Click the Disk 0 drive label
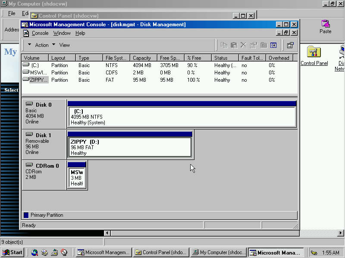345x258 pixels. [x=44, y=104]
